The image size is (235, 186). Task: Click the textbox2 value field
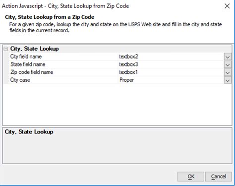pos(171,57)
